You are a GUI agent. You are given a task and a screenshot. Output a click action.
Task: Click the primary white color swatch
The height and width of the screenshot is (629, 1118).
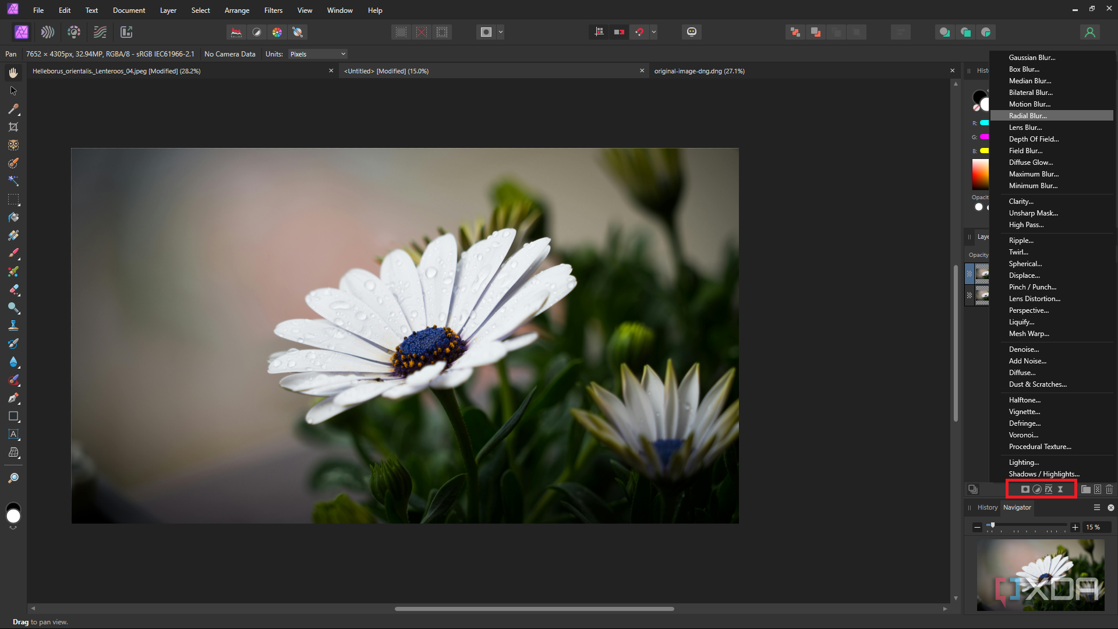tap(13, 516)
